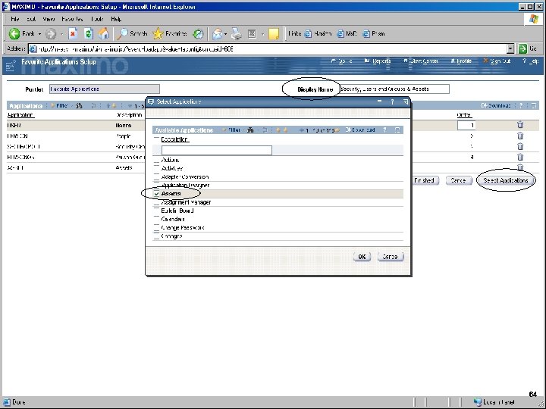Open the Tools menu
The width and height of the screenshot is (546, 409).
pos(98,19)
